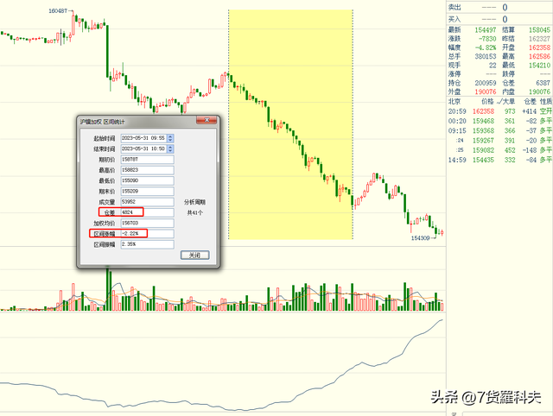This screenshot has height=416, width=553.
Task: Select the 20:59 tick row at 162358
Action: click(499, 111)
